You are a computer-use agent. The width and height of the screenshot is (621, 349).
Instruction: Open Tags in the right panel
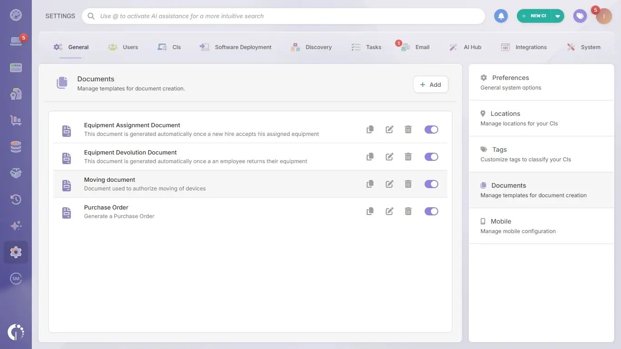point(541,154)
